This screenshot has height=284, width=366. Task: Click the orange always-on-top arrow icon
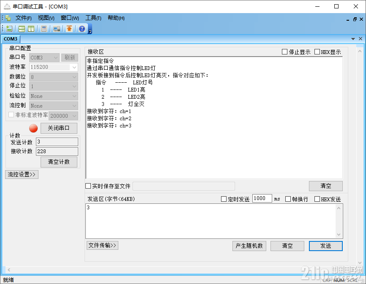click(x=69, y=29)
